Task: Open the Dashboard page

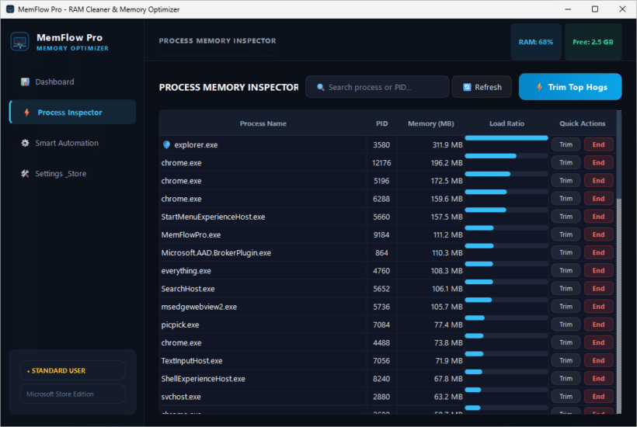Action: (72, 82)
